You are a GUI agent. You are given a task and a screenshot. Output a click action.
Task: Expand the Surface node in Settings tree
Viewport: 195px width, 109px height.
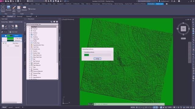coord(30,33)
